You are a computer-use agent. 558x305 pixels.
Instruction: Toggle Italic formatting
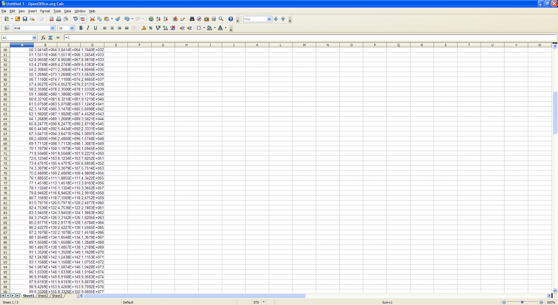point(88,28)
